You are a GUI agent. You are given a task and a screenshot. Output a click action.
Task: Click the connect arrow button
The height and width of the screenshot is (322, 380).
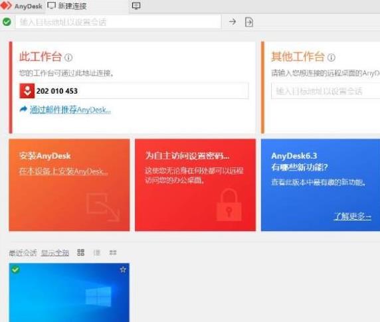pyautogui.click(x=233, y=22)
